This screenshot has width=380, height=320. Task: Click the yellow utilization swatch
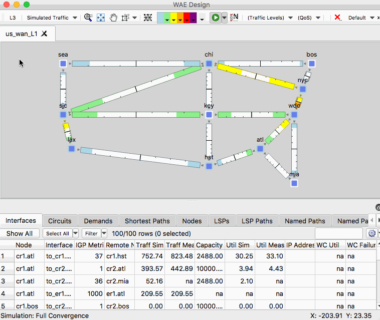[x=173, y=18]
